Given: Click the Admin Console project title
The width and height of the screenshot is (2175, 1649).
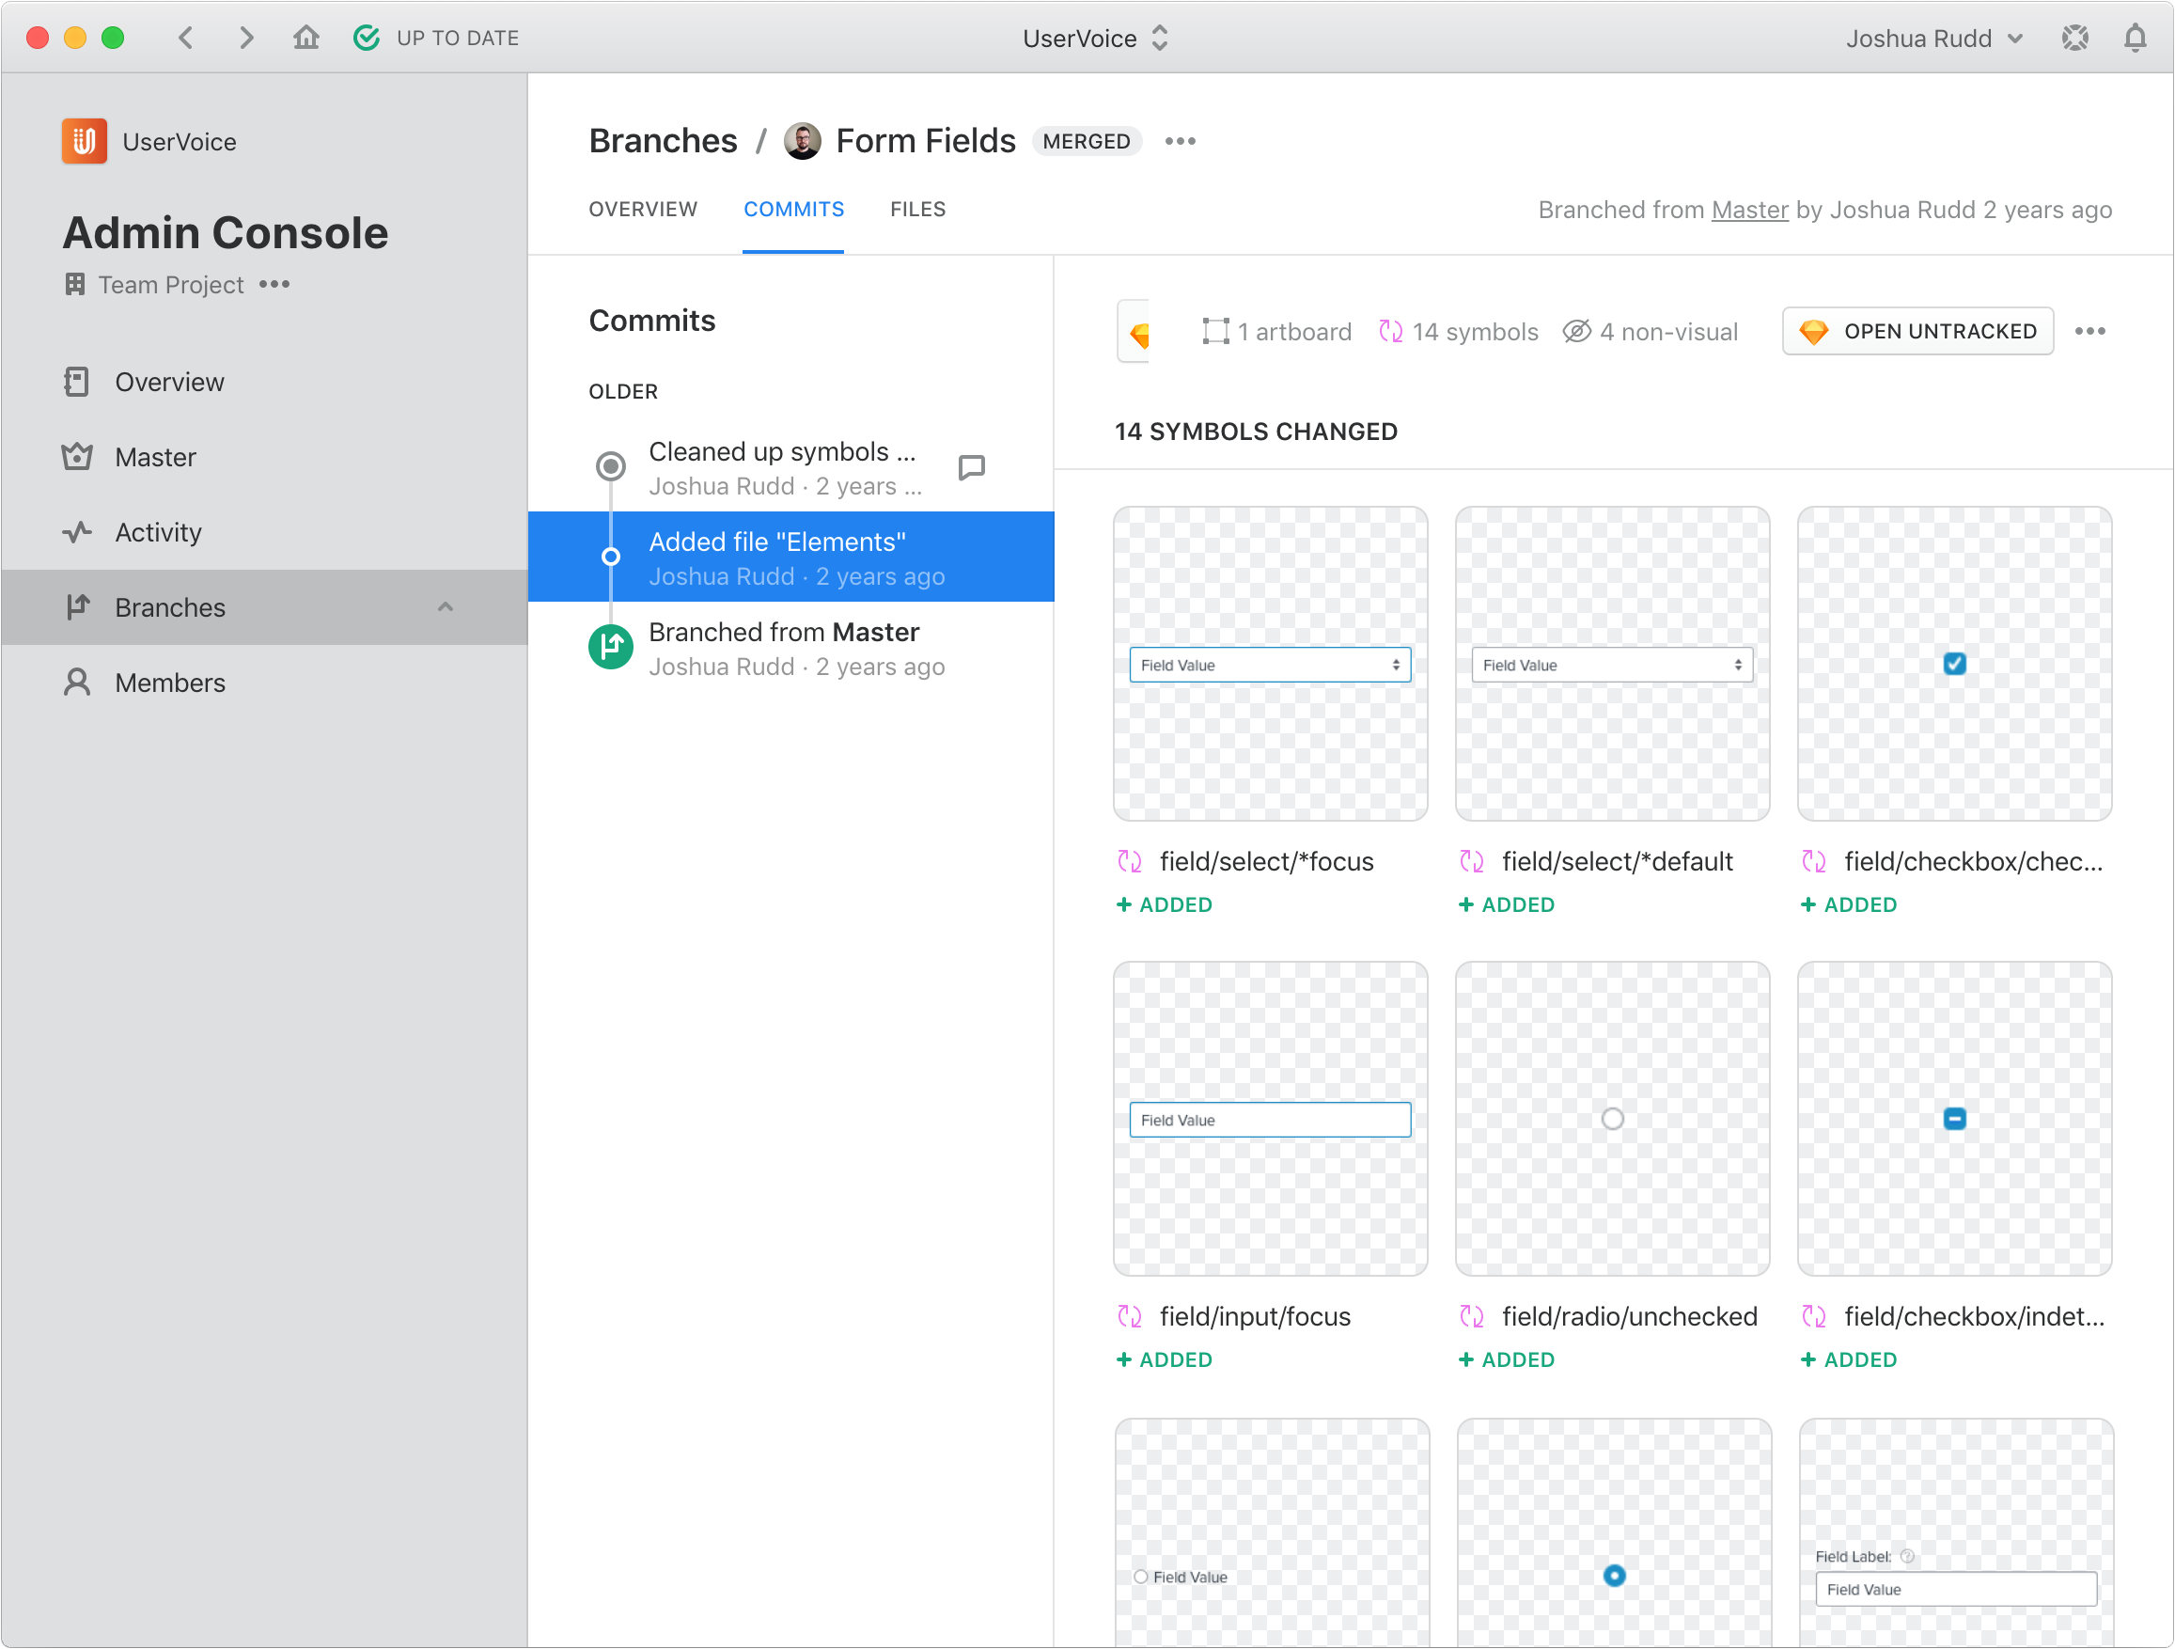Looking at the screenshot, I should (x=226, y=233).
